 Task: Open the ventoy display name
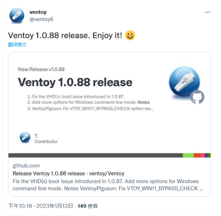38,12
